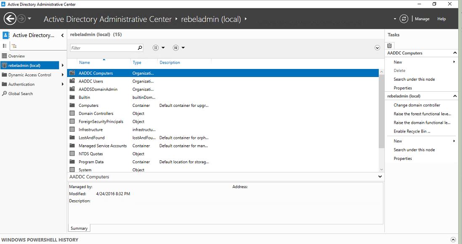The height and width of the screenshot is (244, 462).
Task: Click the refresh icon in the title bar
Action: [x=404, y=19]
